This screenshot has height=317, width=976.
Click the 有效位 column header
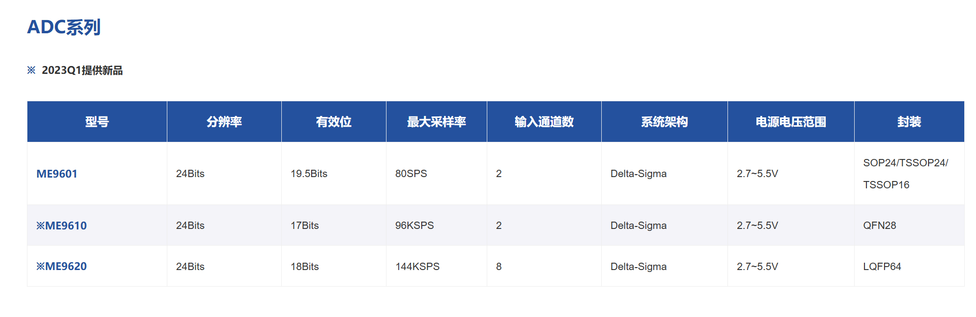point(334,122)
